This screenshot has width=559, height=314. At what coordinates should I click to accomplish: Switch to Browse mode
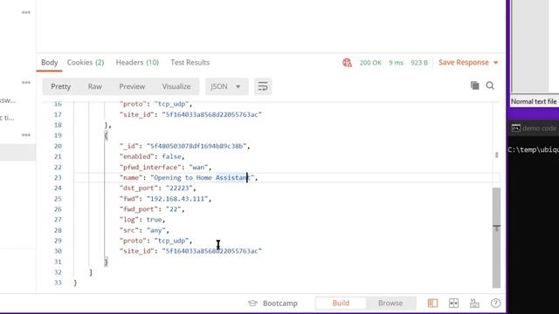pos(390,304)
